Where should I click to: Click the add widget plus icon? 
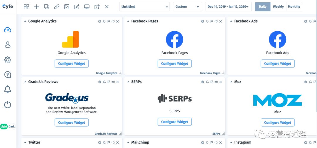pos(36,7)
